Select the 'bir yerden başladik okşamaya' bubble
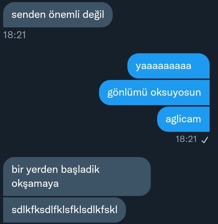The width and height of the screenshot is (218, 224). pyautogui.click(x=77, y=176)
